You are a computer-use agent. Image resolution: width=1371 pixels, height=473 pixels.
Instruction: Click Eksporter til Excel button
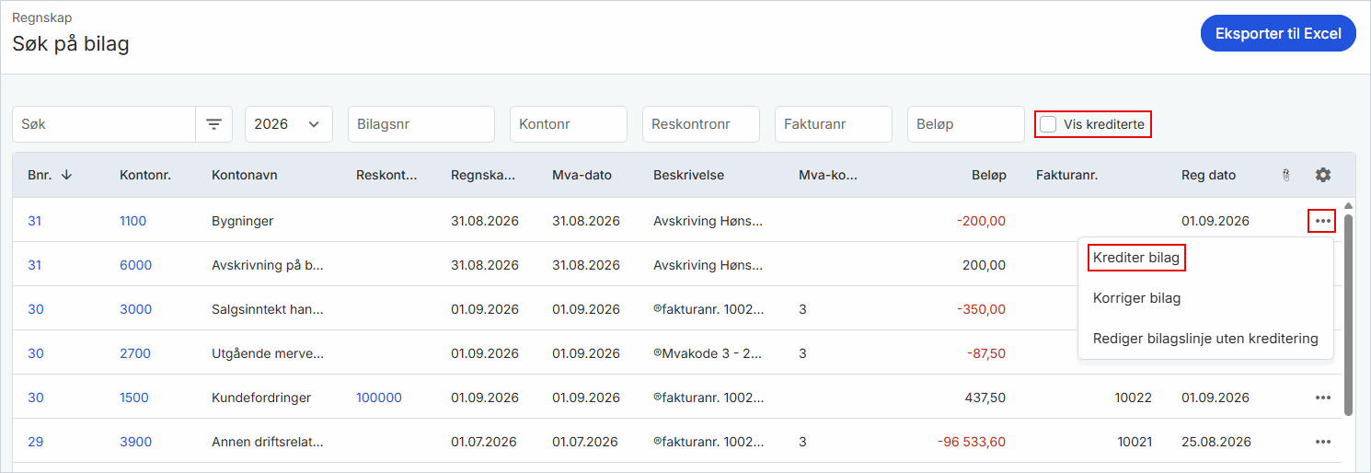(x=1278, y=34)
